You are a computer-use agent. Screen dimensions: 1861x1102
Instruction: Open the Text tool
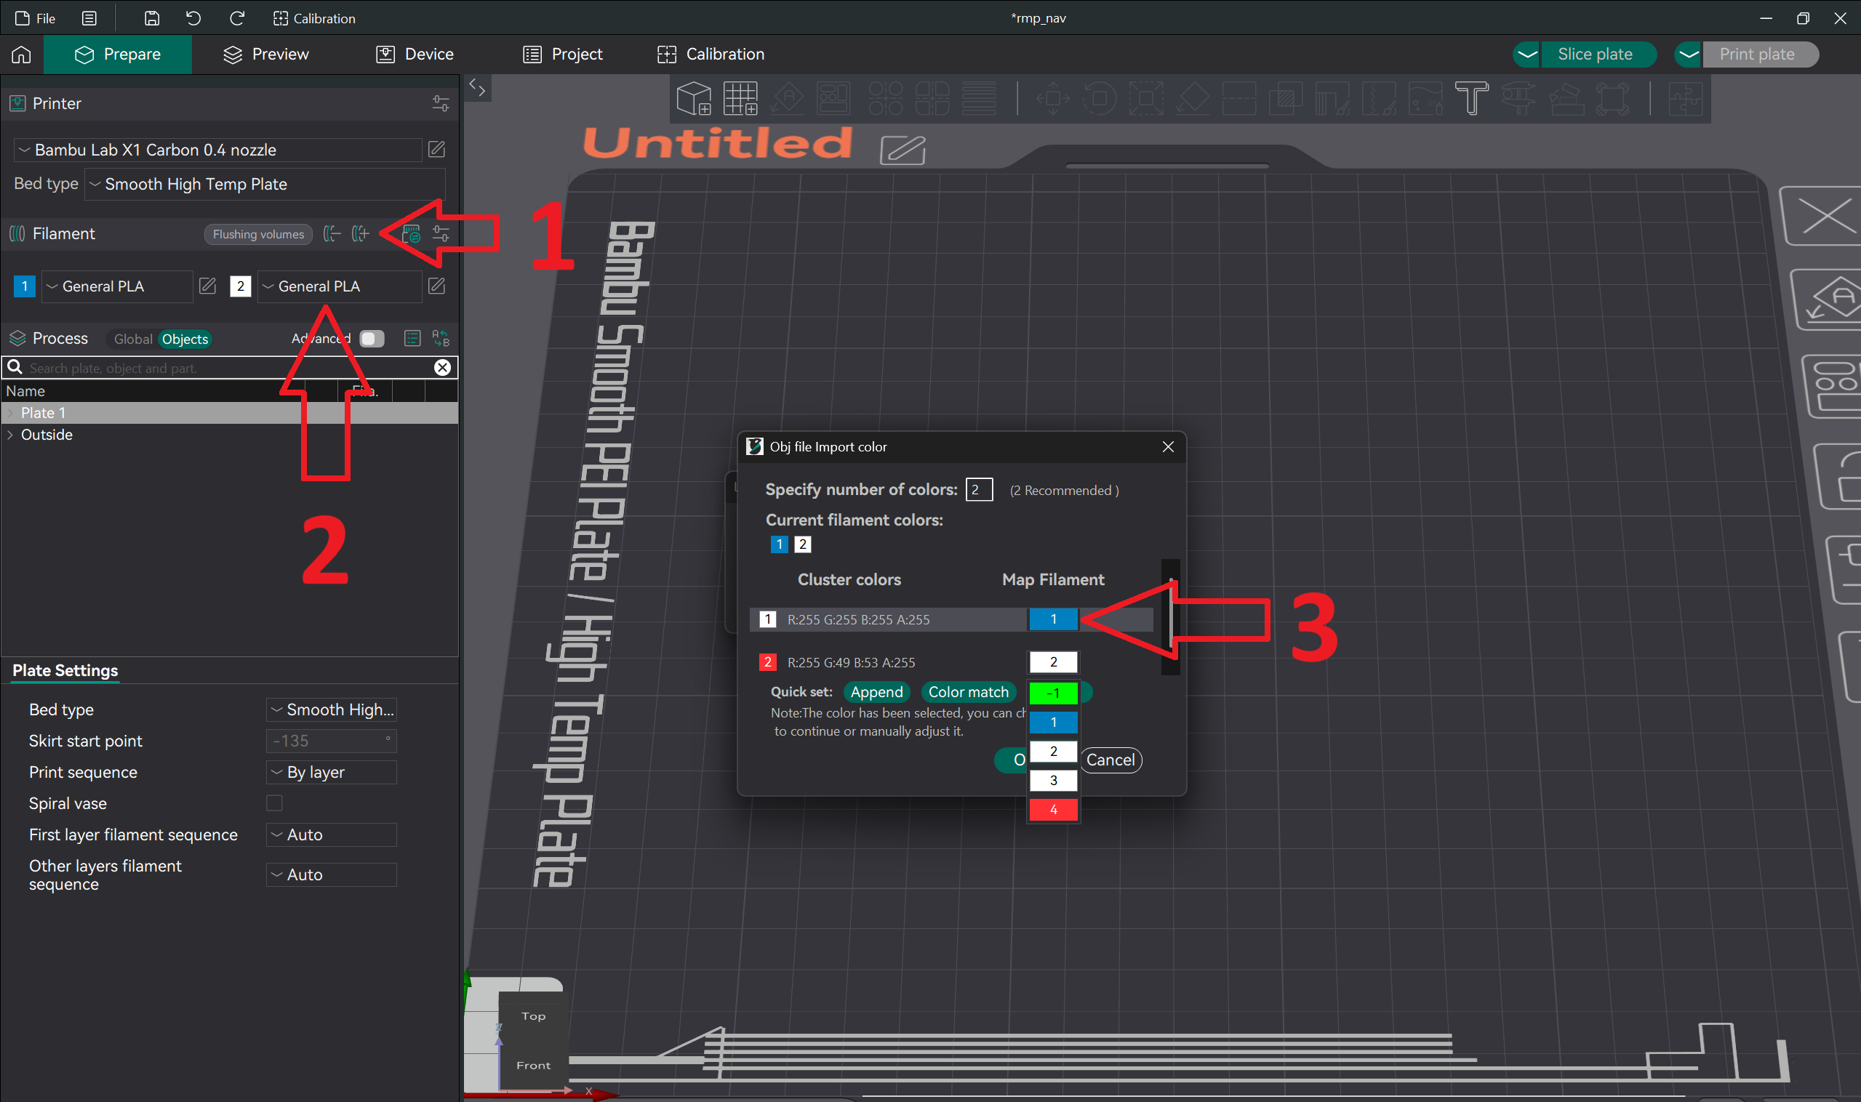point(1473,98)
